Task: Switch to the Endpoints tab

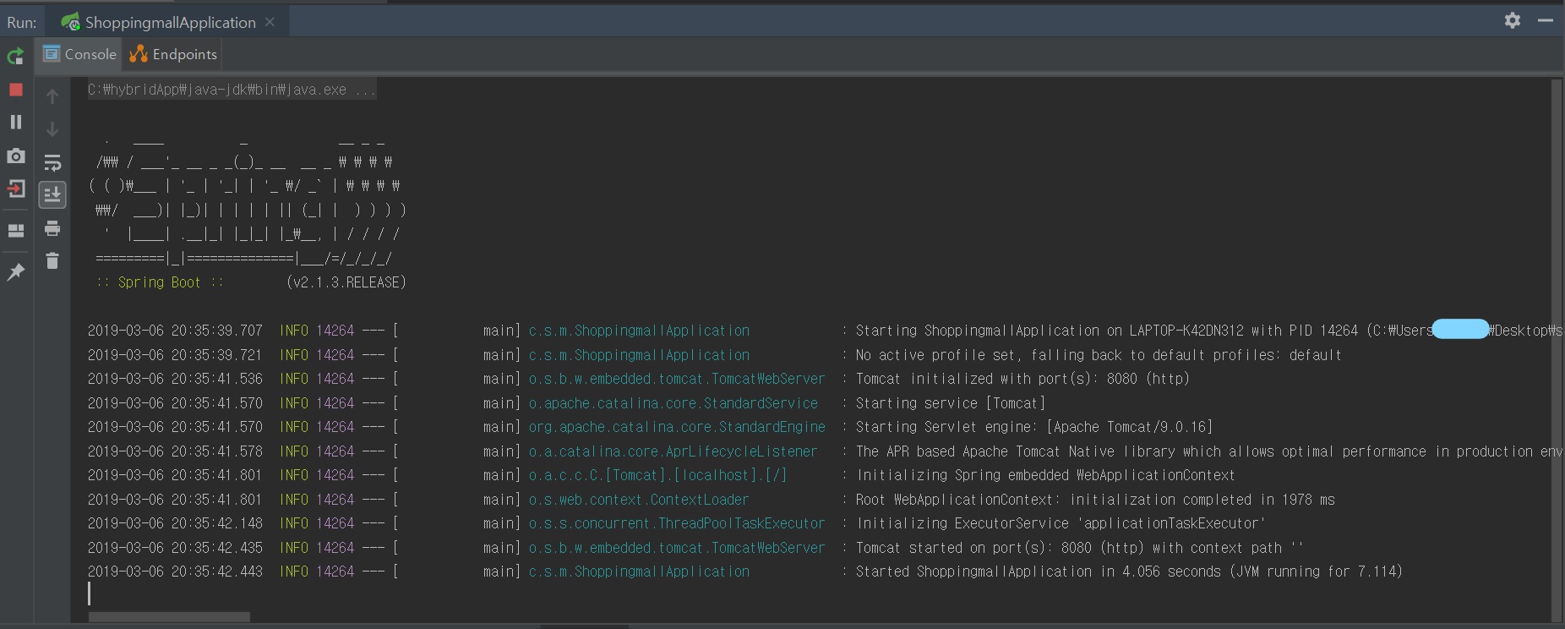Action: pyautogui.click(x=173, y=54)
